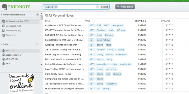The image size is (189, 94).
Task: Sort notes by the UPDATED column header
Action: (x=166, y=21)
